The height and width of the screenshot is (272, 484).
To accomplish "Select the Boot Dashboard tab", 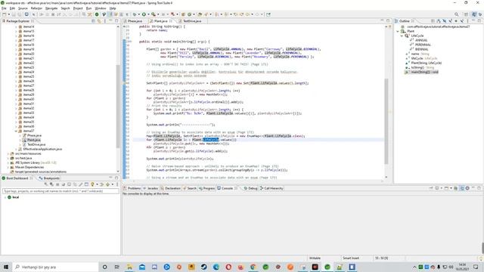I will 17,178.
